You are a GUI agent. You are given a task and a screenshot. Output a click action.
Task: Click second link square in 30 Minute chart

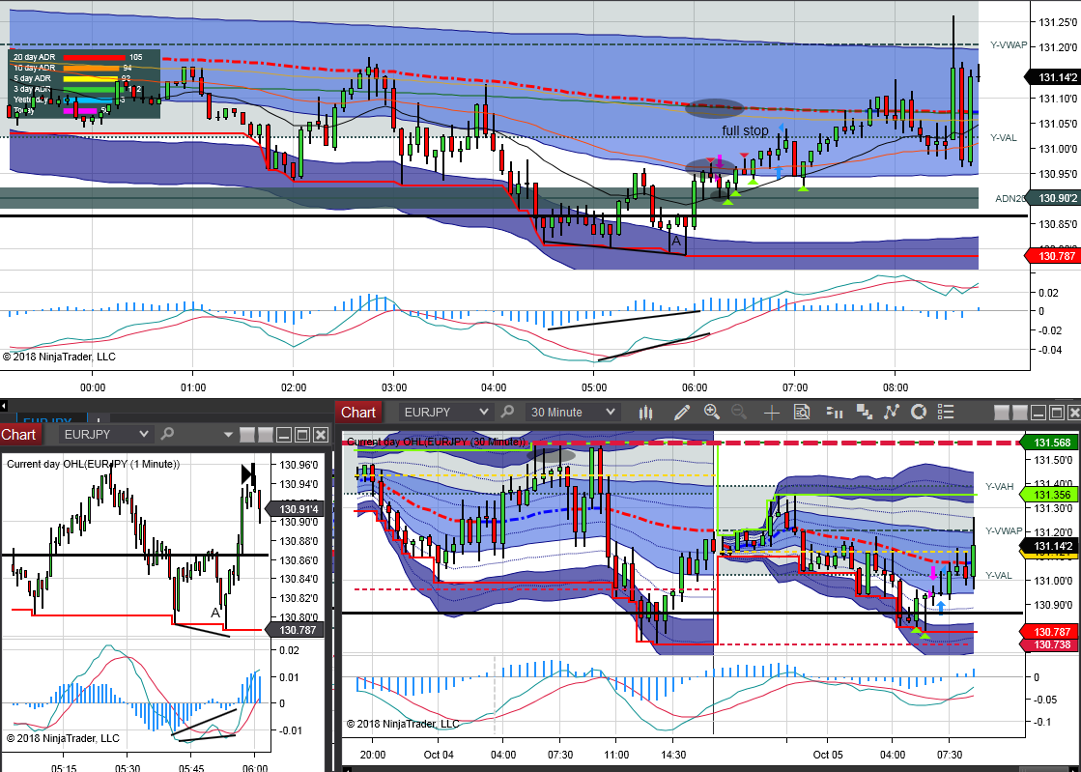click(1020, 413)
